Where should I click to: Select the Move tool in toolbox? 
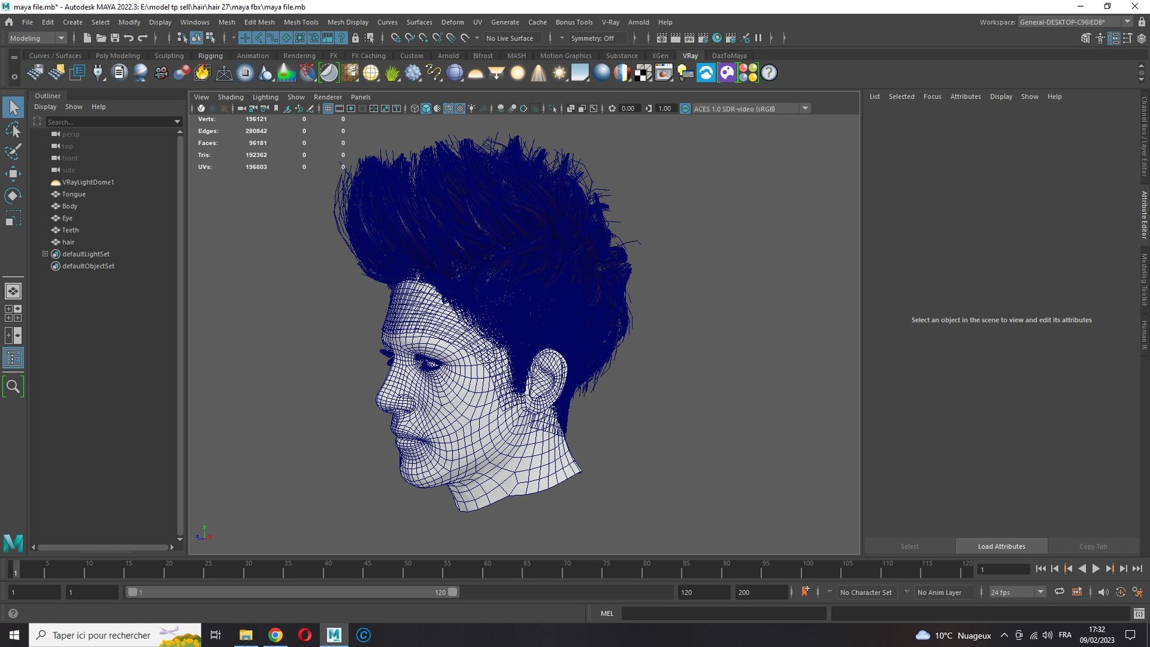[13, 173]
